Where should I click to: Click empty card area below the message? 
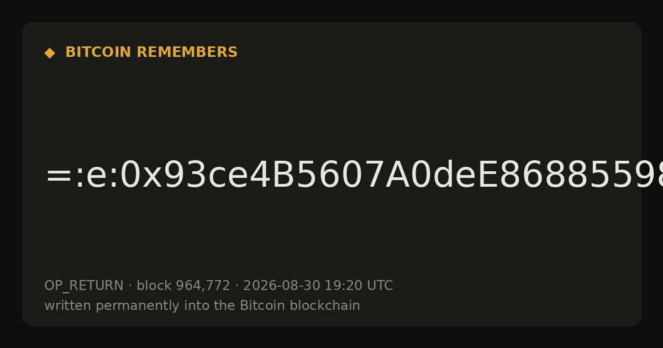(x=331, y=238)
